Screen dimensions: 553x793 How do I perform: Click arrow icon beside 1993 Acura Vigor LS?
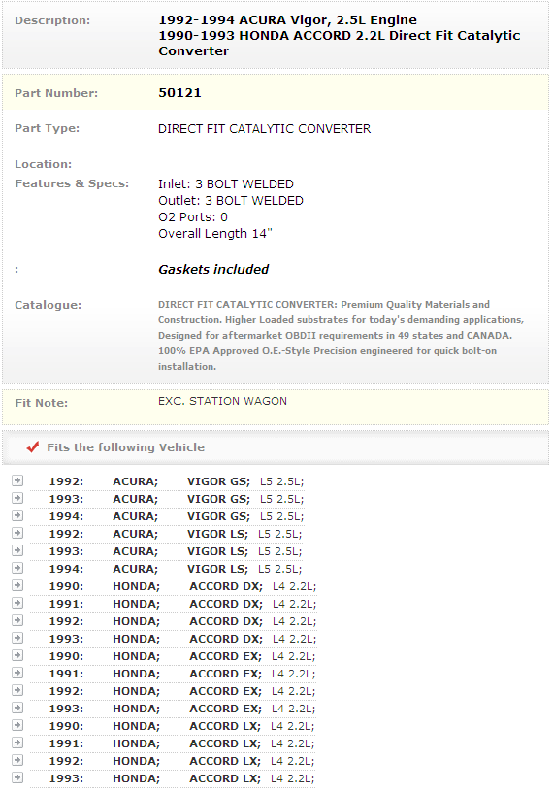click(17, 550)
